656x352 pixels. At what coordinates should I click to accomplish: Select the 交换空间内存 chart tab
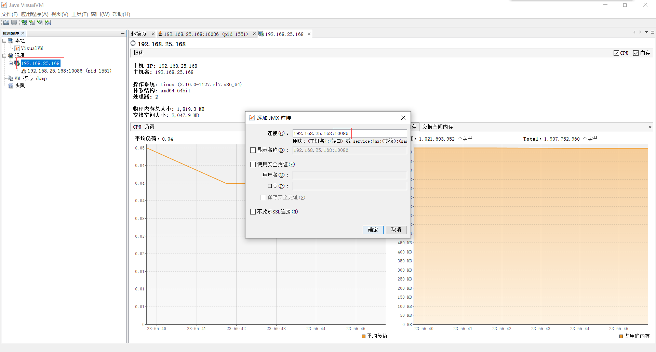[x=437, y=127]
